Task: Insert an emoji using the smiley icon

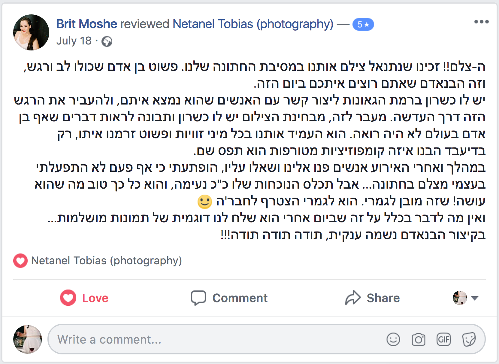Action: point(393,340)
